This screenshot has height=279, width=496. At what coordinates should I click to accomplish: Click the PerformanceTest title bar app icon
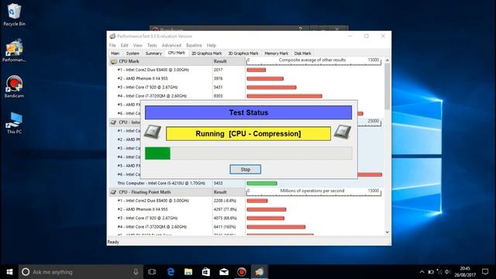112,36
